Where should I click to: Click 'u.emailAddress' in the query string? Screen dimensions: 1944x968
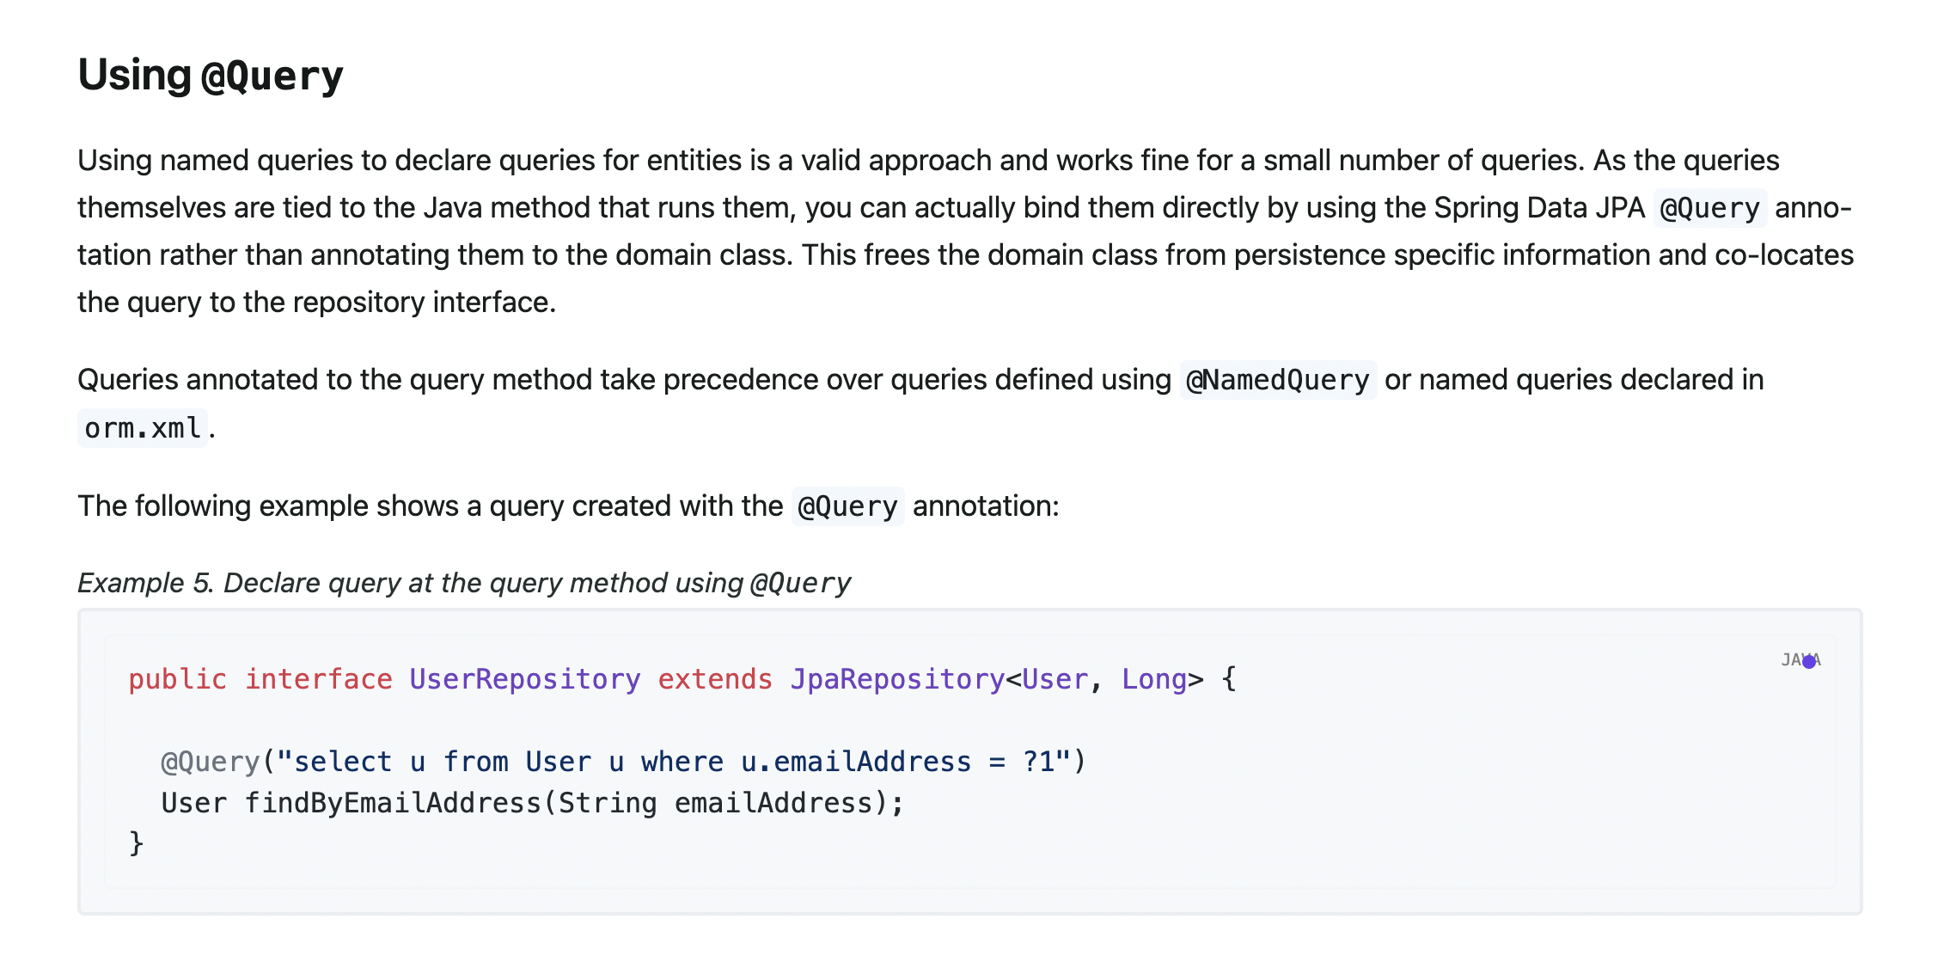tap(856, 763)
